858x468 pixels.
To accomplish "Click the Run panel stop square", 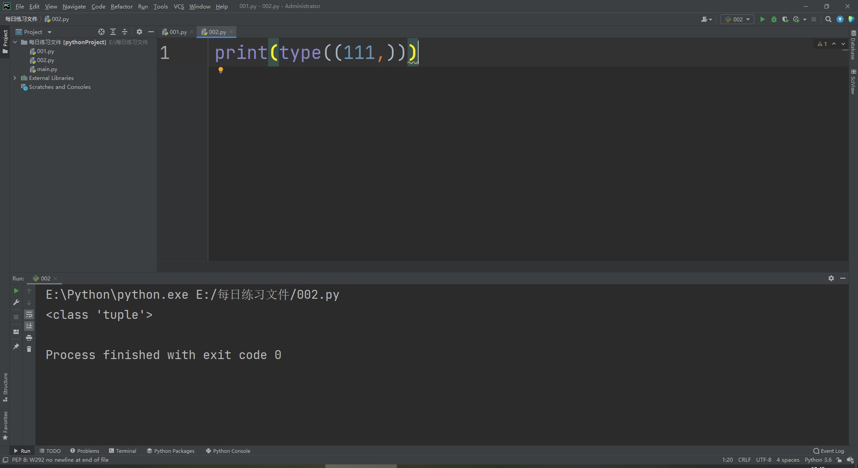I will pos(16,317).
